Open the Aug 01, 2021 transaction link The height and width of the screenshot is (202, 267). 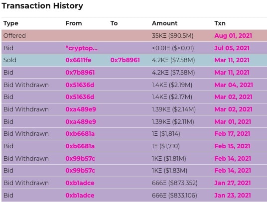coord(233,36)
